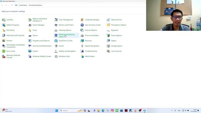The height and width of the screenshot is (113, 201).
Task: Click the Keyboard icon
Action: click(108, 30)
